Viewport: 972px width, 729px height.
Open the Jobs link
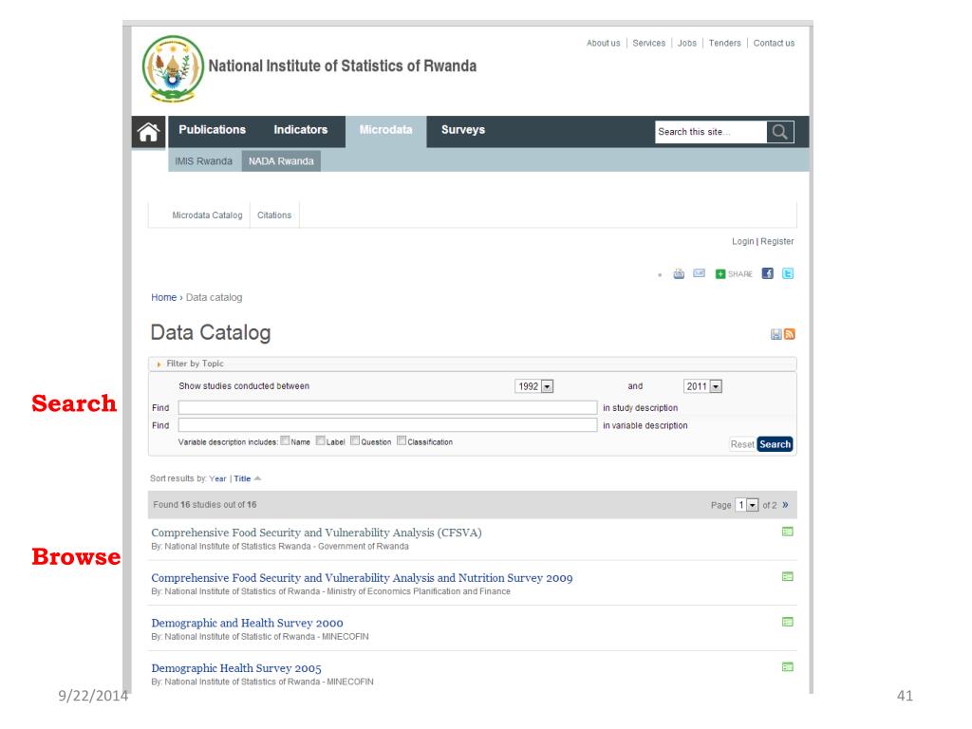coord(687,43)
